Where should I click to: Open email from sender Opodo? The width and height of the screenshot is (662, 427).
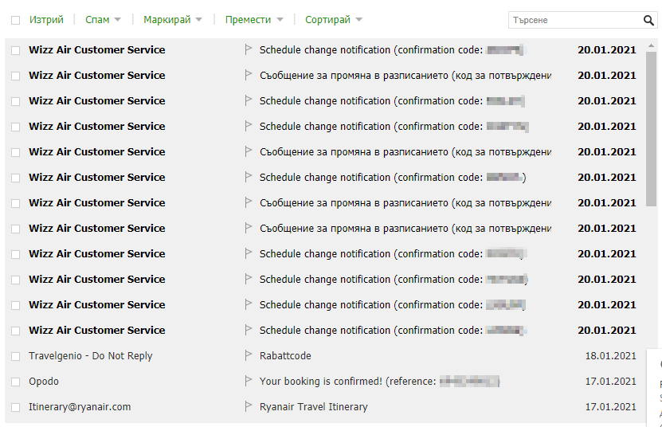(x=44, y=382)
